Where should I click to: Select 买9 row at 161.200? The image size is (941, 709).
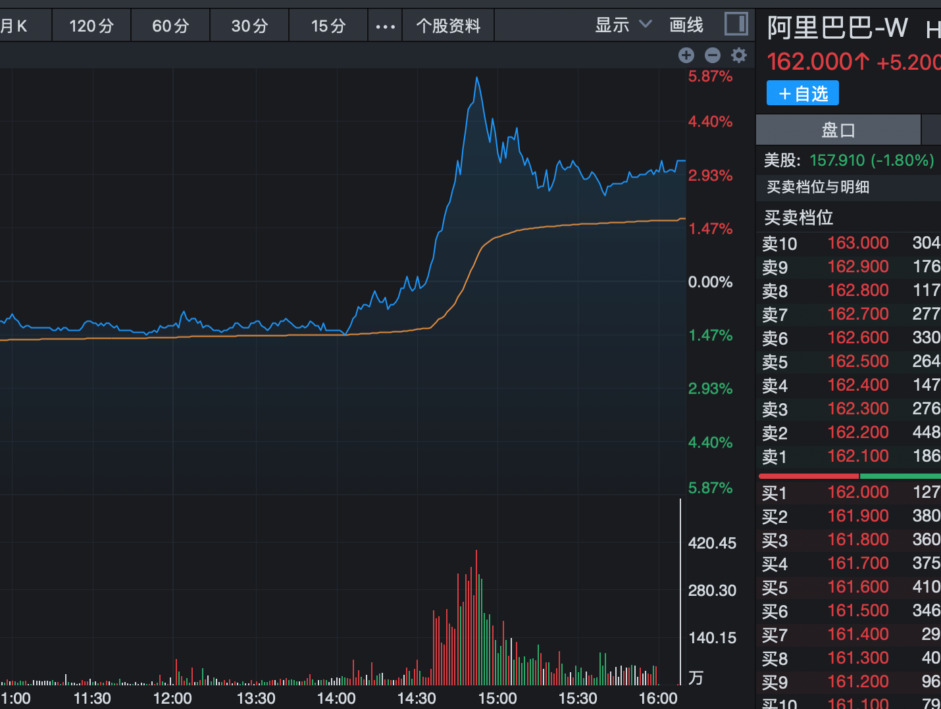tap(850, 682)
